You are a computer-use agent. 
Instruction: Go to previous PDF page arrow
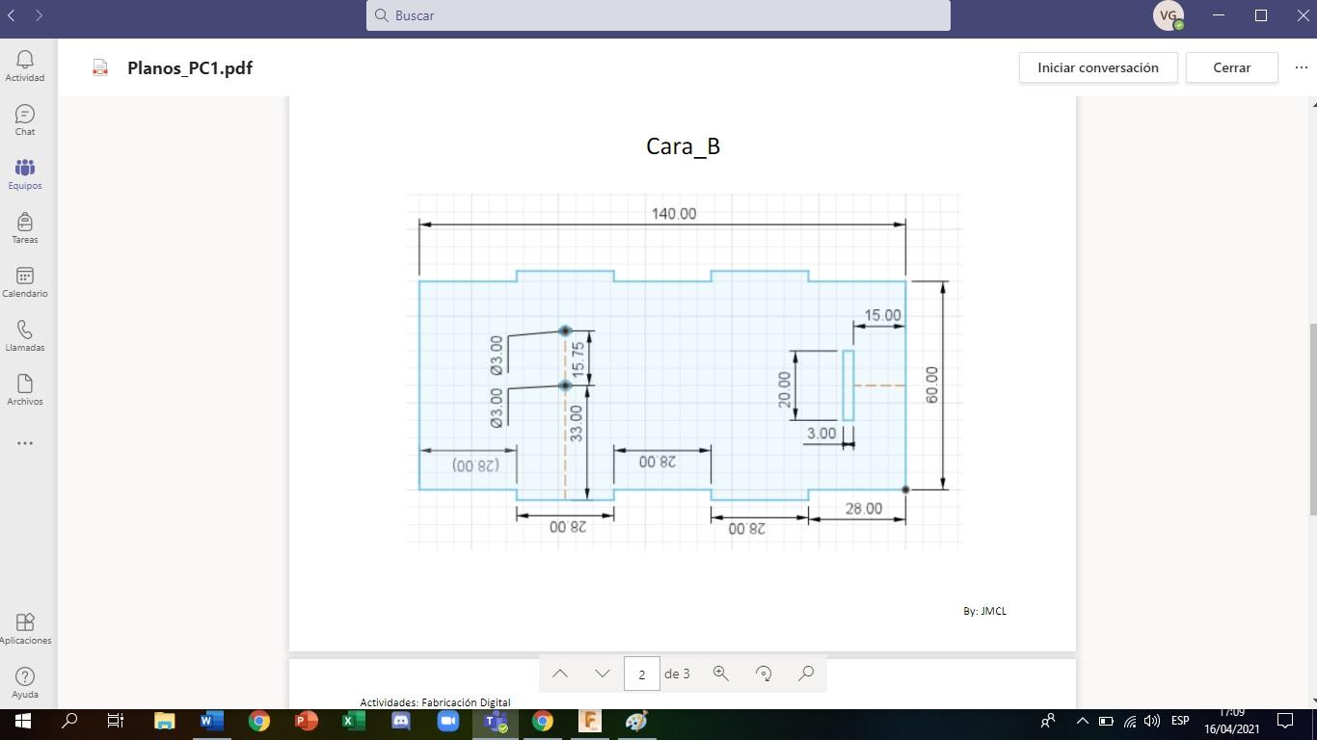560,674
